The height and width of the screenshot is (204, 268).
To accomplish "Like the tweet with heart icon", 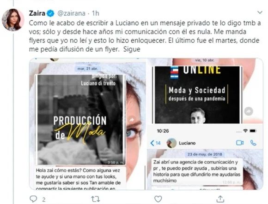I will (x=158, y=199).
